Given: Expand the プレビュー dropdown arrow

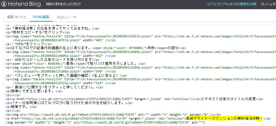Looking at the screenshot, I should point(75,17).
